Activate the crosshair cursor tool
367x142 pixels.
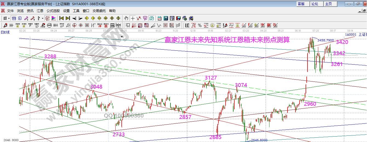coord(133,18)
